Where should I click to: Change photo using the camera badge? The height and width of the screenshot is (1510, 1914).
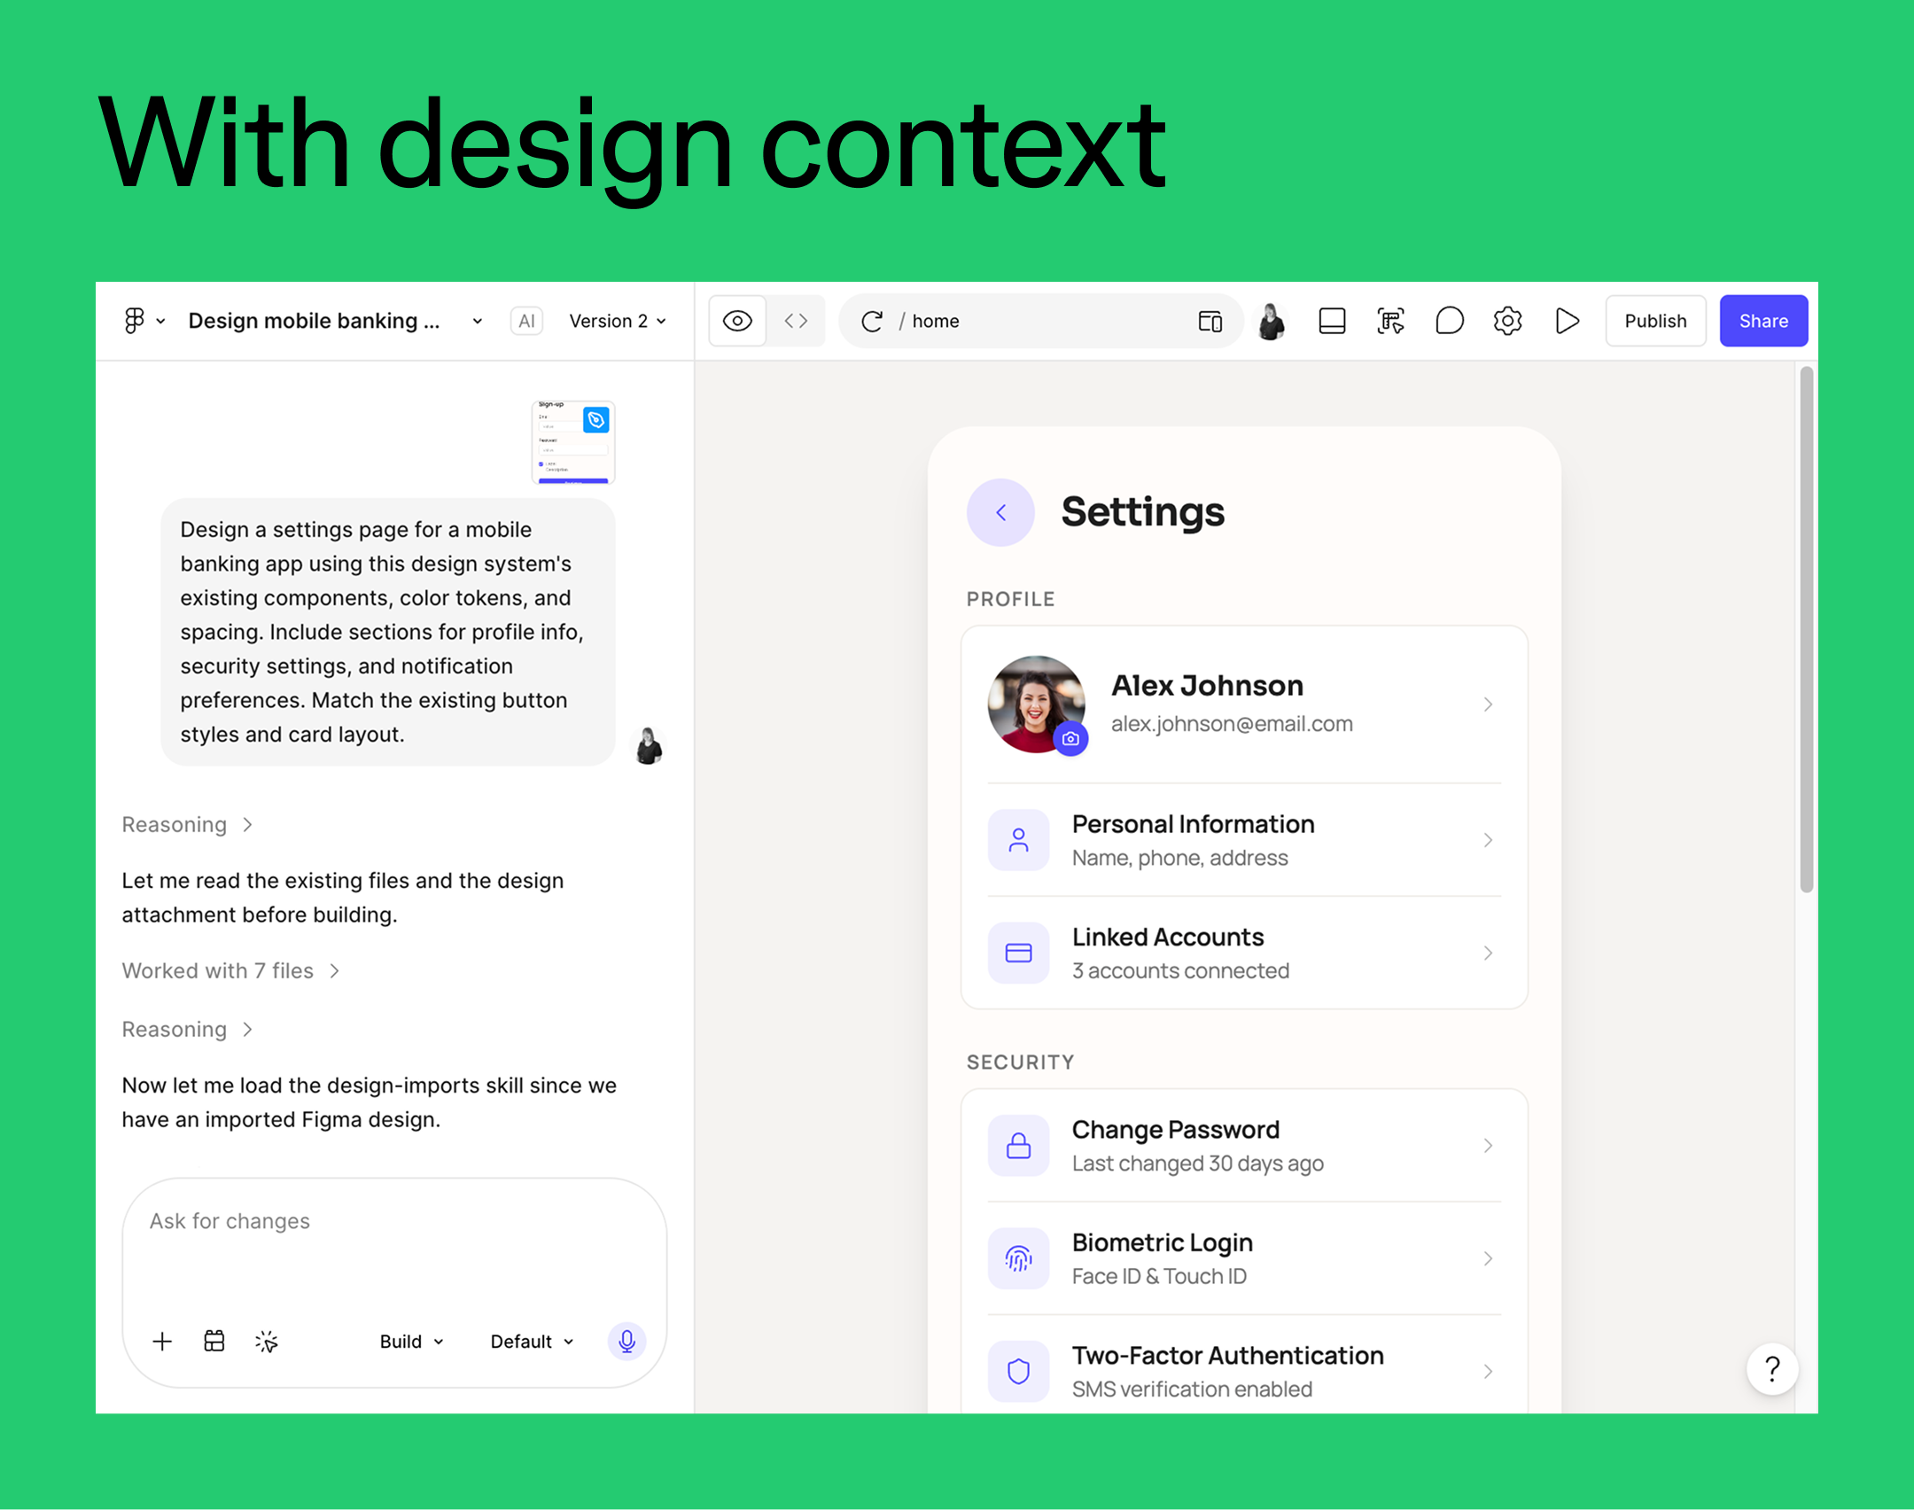(1070, 738)
